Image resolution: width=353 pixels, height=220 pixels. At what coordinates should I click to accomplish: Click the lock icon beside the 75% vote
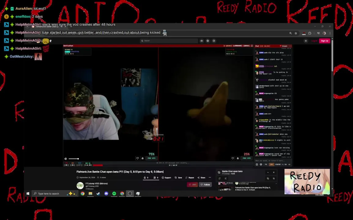[x=143, y=158]
